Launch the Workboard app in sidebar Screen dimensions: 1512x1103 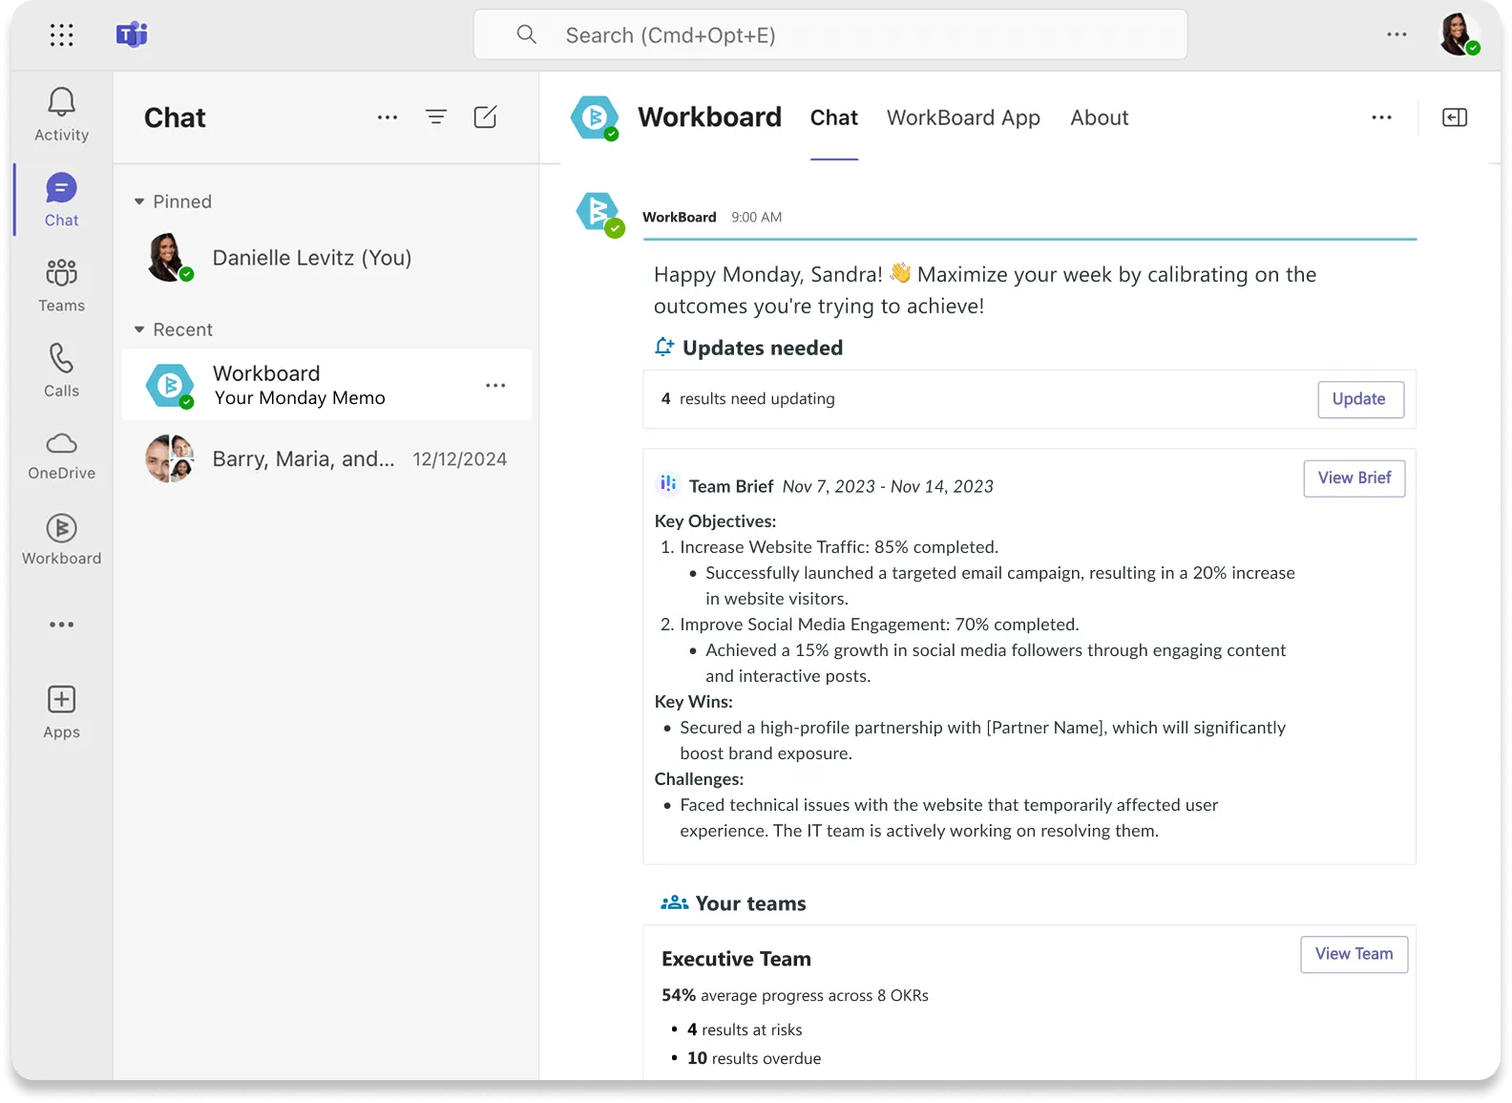tap(61, 540)
